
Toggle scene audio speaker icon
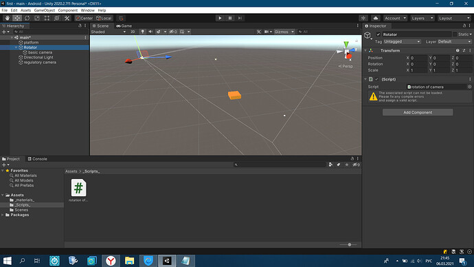pos(150,32)
